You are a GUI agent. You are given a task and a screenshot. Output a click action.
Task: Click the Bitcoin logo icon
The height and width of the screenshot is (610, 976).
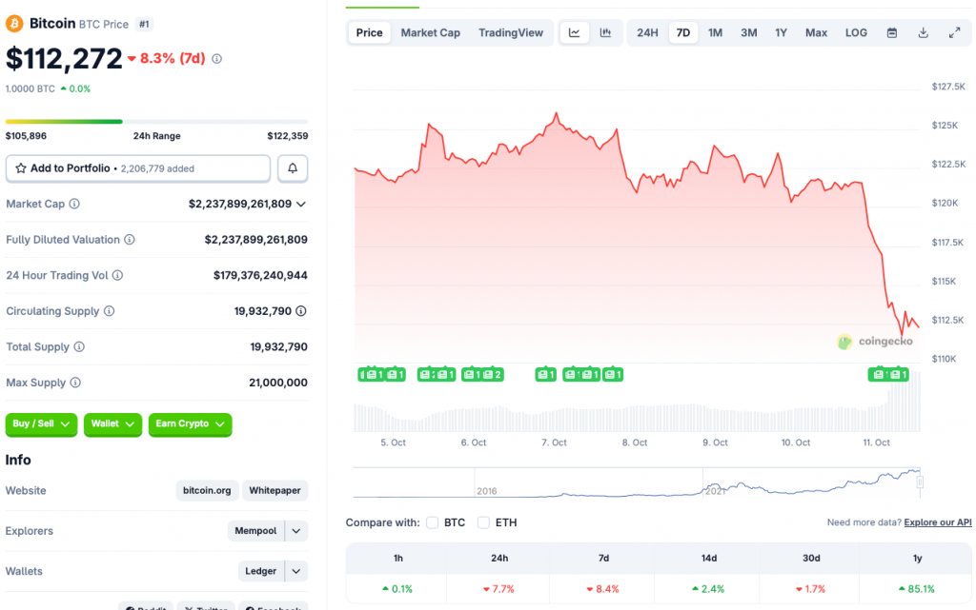pyautogui.click(x=13, y=23)
